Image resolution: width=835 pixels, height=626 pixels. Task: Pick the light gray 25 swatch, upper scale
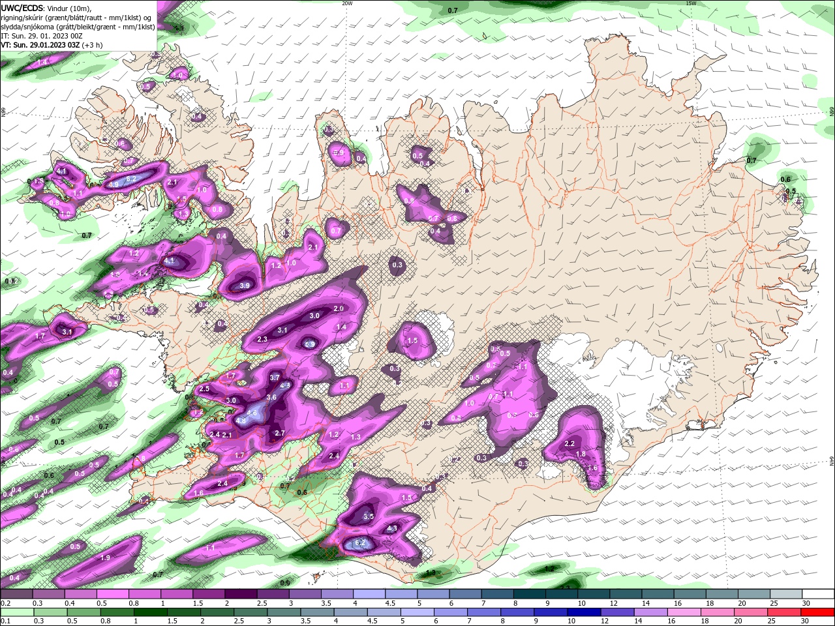pyautogui.click(x=785, y=594)
